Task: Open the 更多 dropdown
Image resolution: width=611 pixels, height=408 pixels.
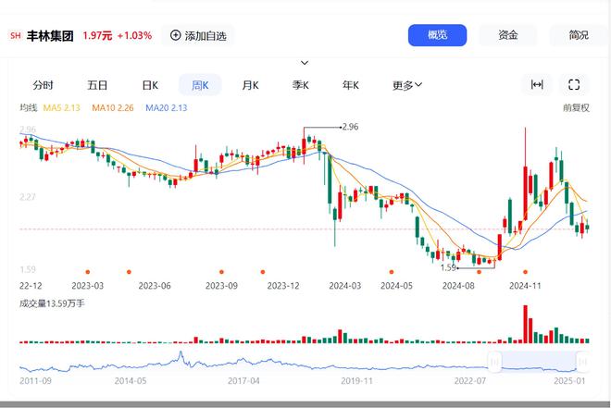Action: coord(407,85)
